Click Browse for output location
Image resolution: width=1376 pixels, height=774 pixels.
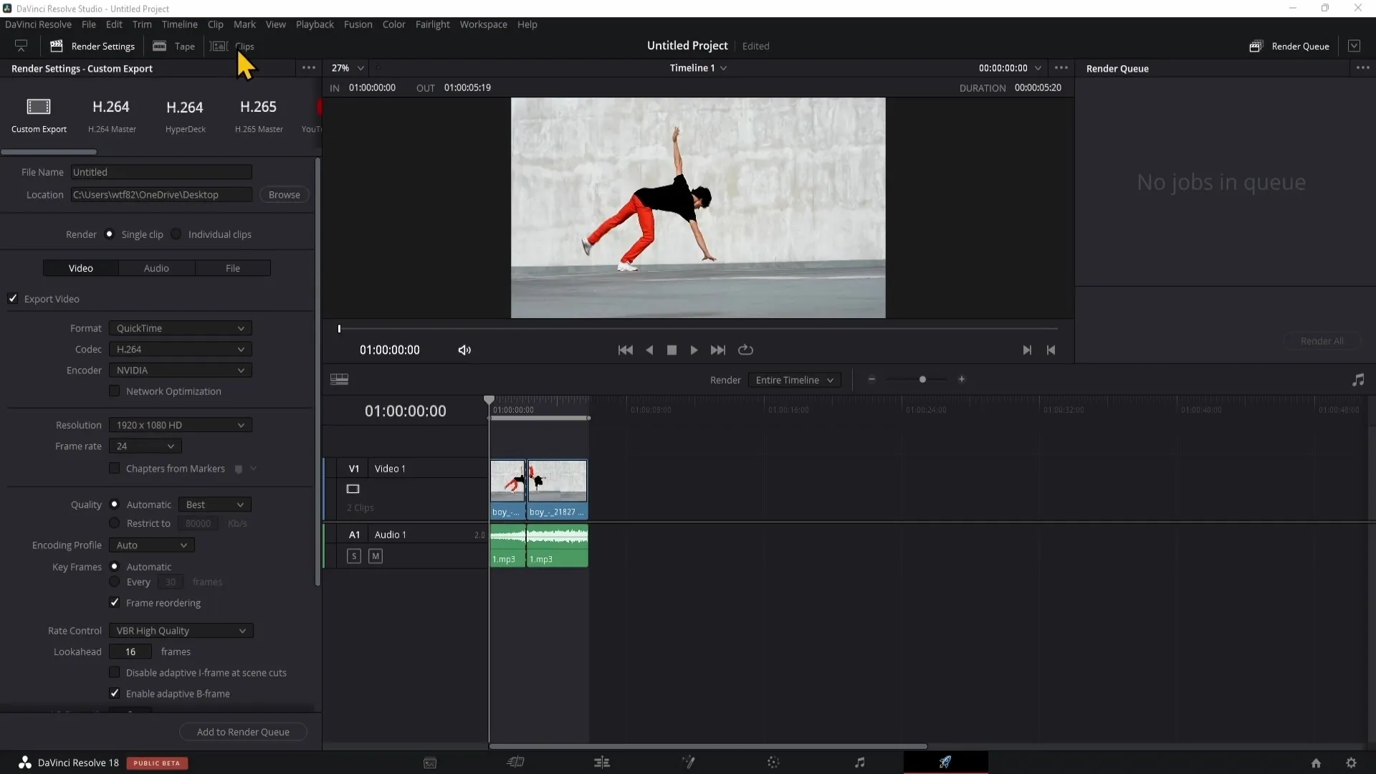coord(285,195)
